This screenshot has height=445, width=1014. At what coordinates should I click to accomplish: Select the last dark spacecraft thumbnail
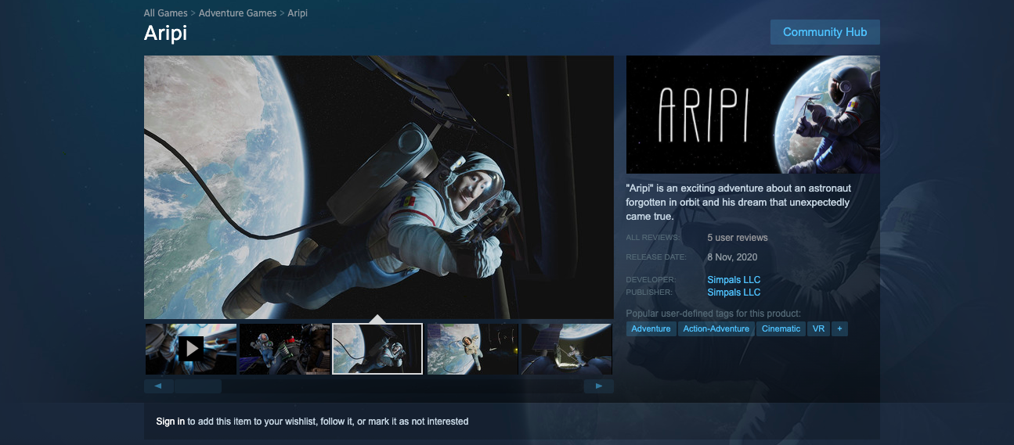(566, 349)
